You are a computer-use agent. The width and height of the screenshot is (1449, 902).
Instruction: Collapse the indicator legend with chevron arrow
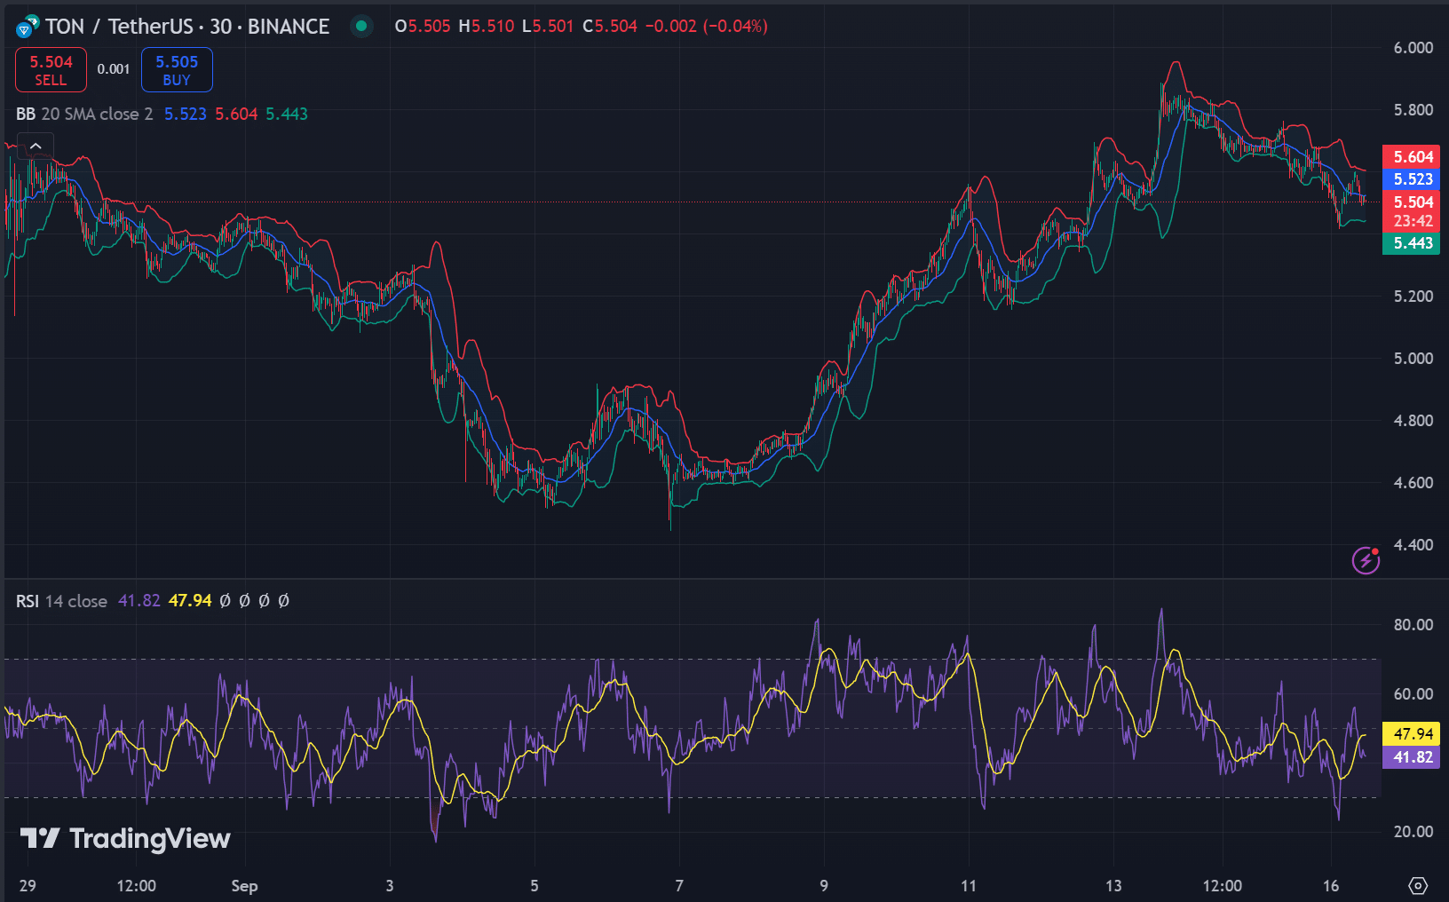(x=36, y=146)
